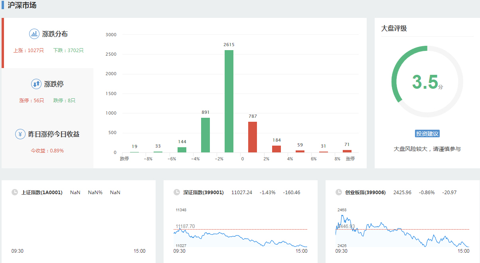The width and height of the screenshot is (480, 263).
Task: Click the clock icon beside 创业板指
Action: 339,193
